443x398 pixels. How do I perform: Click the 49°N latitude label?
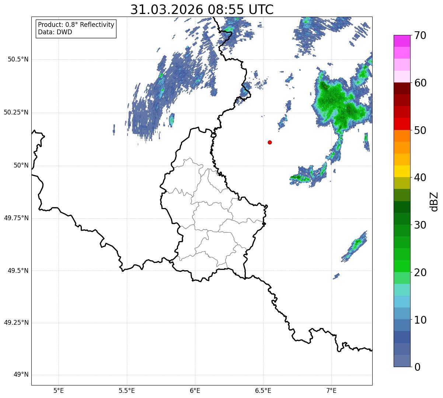coord(21,375)
